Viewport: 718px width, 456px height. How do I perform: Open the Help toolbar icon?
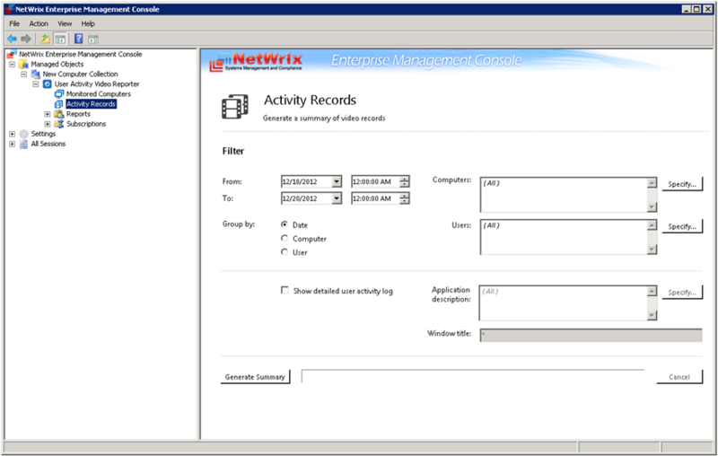pos(79,39)
